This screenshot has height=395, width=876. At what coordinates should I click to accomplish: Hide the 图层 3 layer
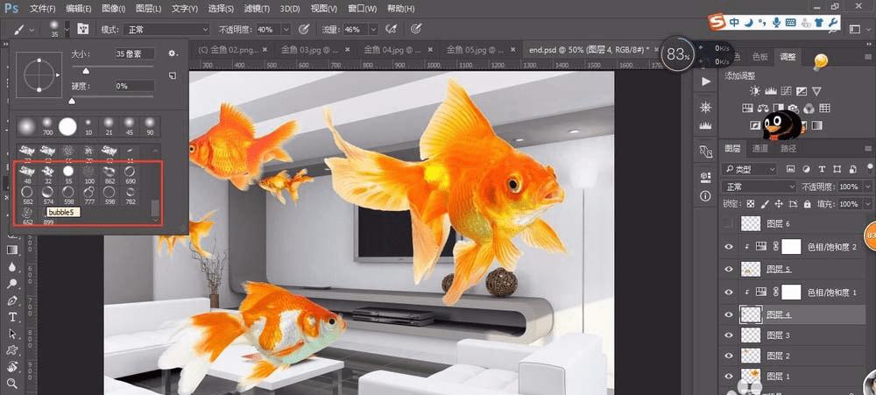tap(729, 335)
